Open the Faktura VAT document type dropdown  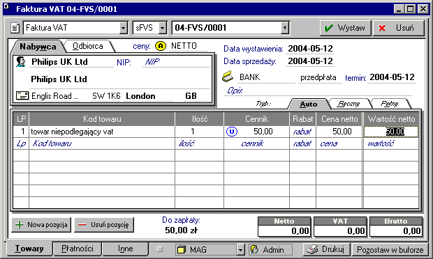click(123, 28)
